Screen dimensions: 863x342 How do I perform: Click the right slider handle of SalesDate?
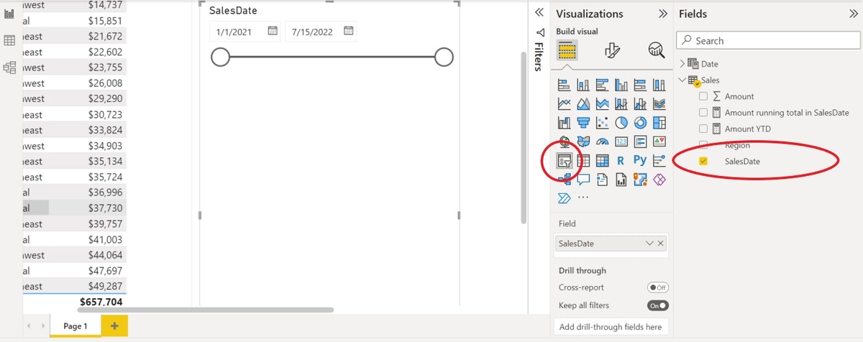(444, 57)
